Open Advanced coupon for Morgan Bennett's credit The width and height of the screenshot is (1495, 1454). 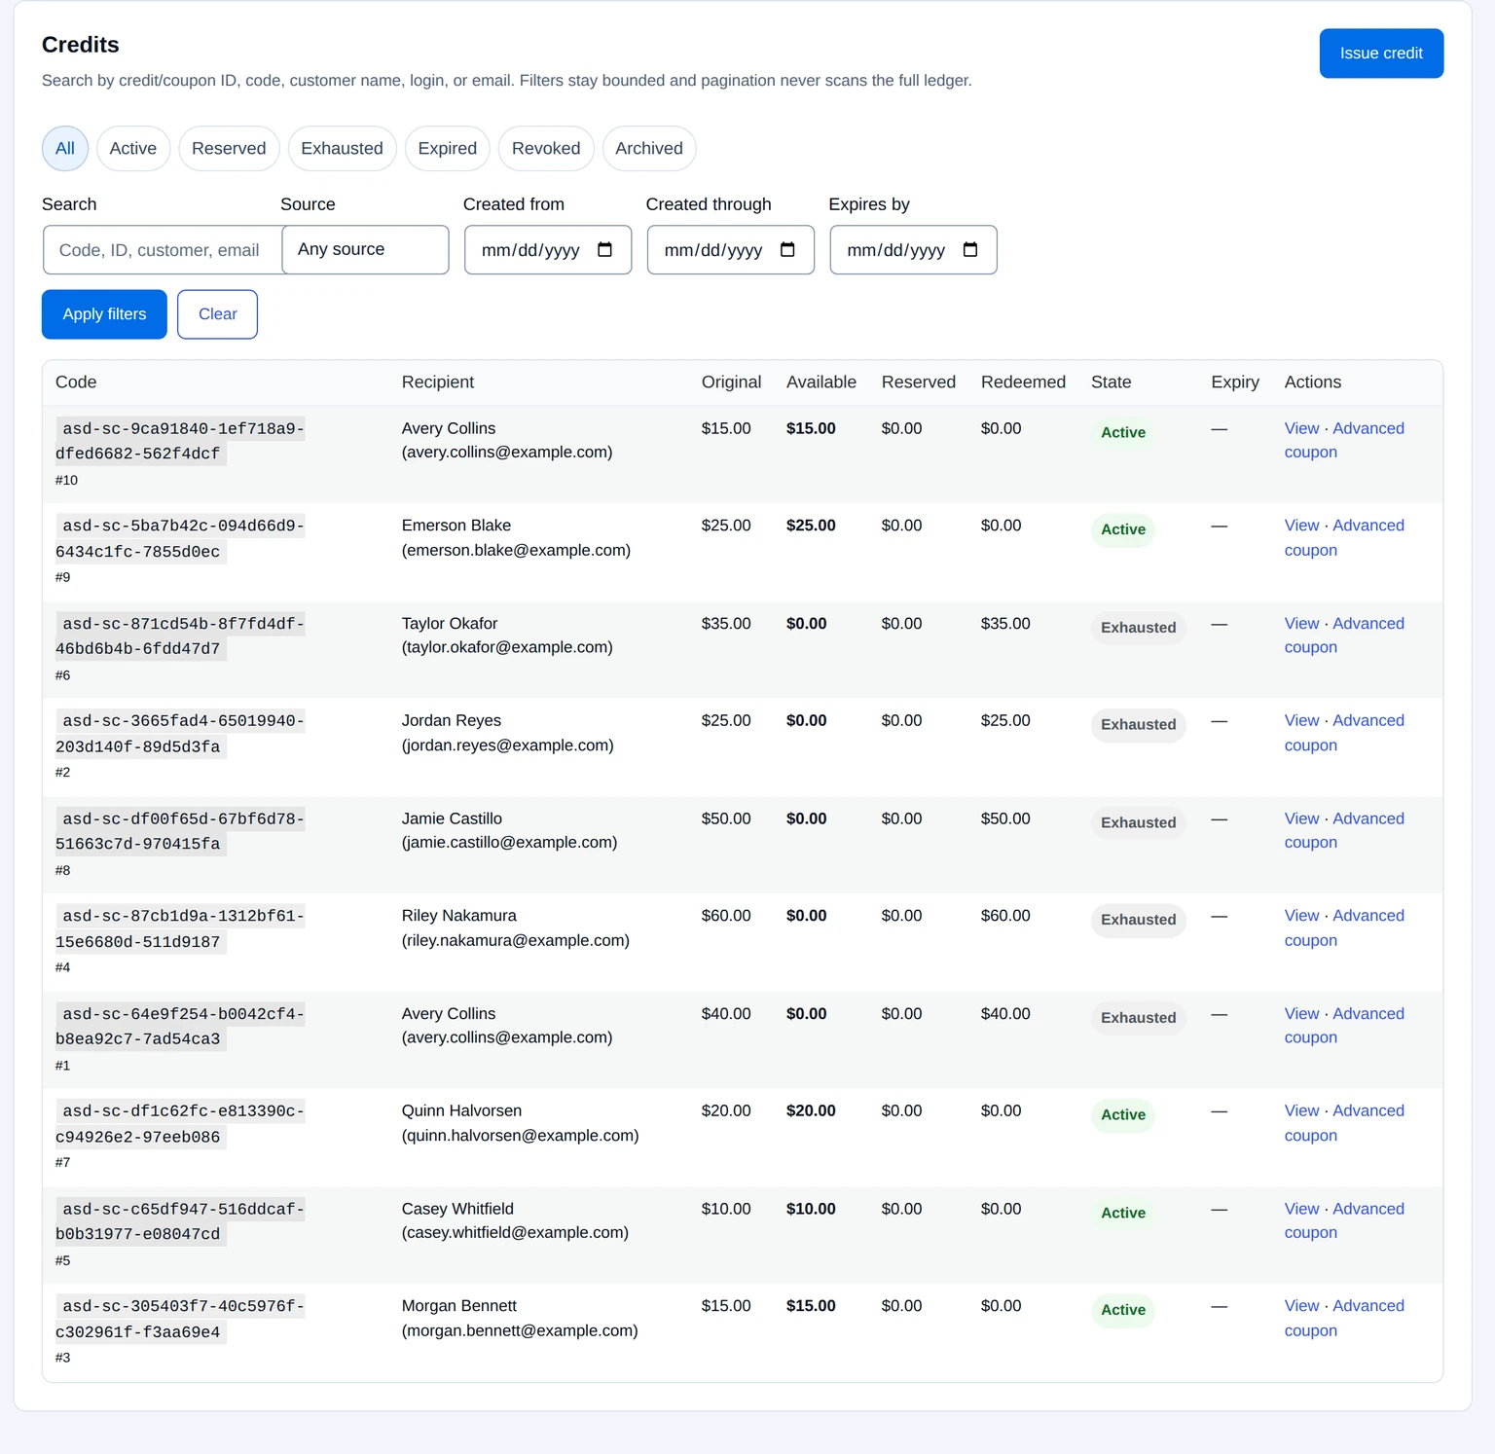click(x=1344, y=1319)
